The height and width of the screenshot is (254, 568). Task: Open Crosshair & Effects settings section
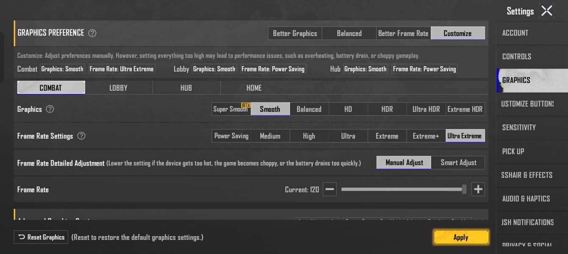[532, 175]
